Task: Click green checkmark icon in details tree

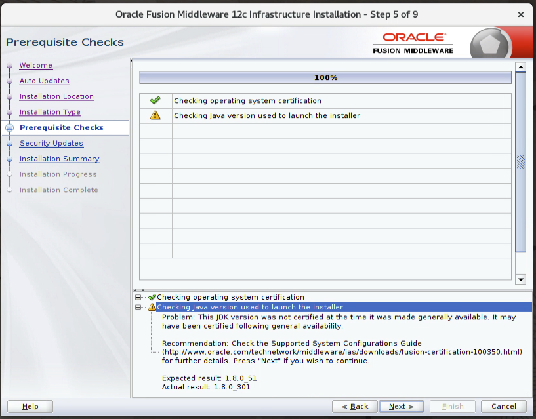Action: (x=152, y=297)
